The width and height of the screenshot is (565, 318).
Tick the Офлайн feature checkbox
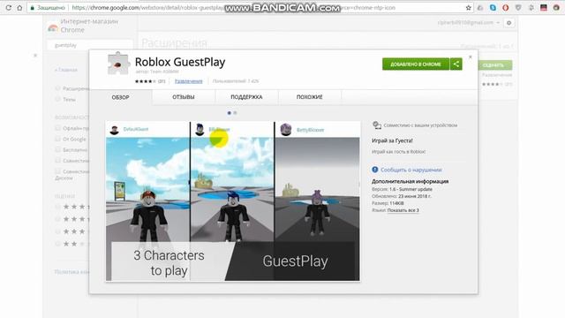(57, 127)
